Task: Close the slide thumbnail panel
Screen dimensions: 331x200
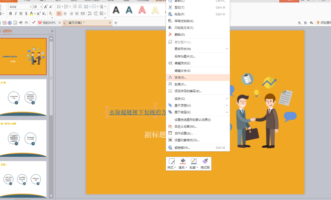Action: (x=52, y=31)
